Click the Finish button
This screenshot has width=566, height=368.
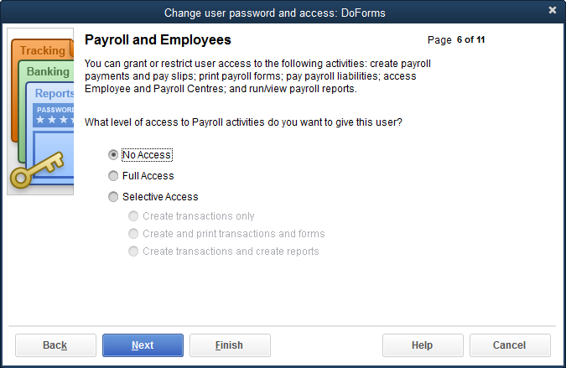[230, 345]
